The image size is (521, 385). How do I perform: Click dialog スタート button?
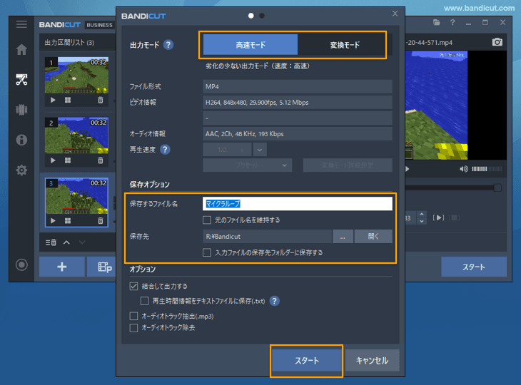click(307, 361)
